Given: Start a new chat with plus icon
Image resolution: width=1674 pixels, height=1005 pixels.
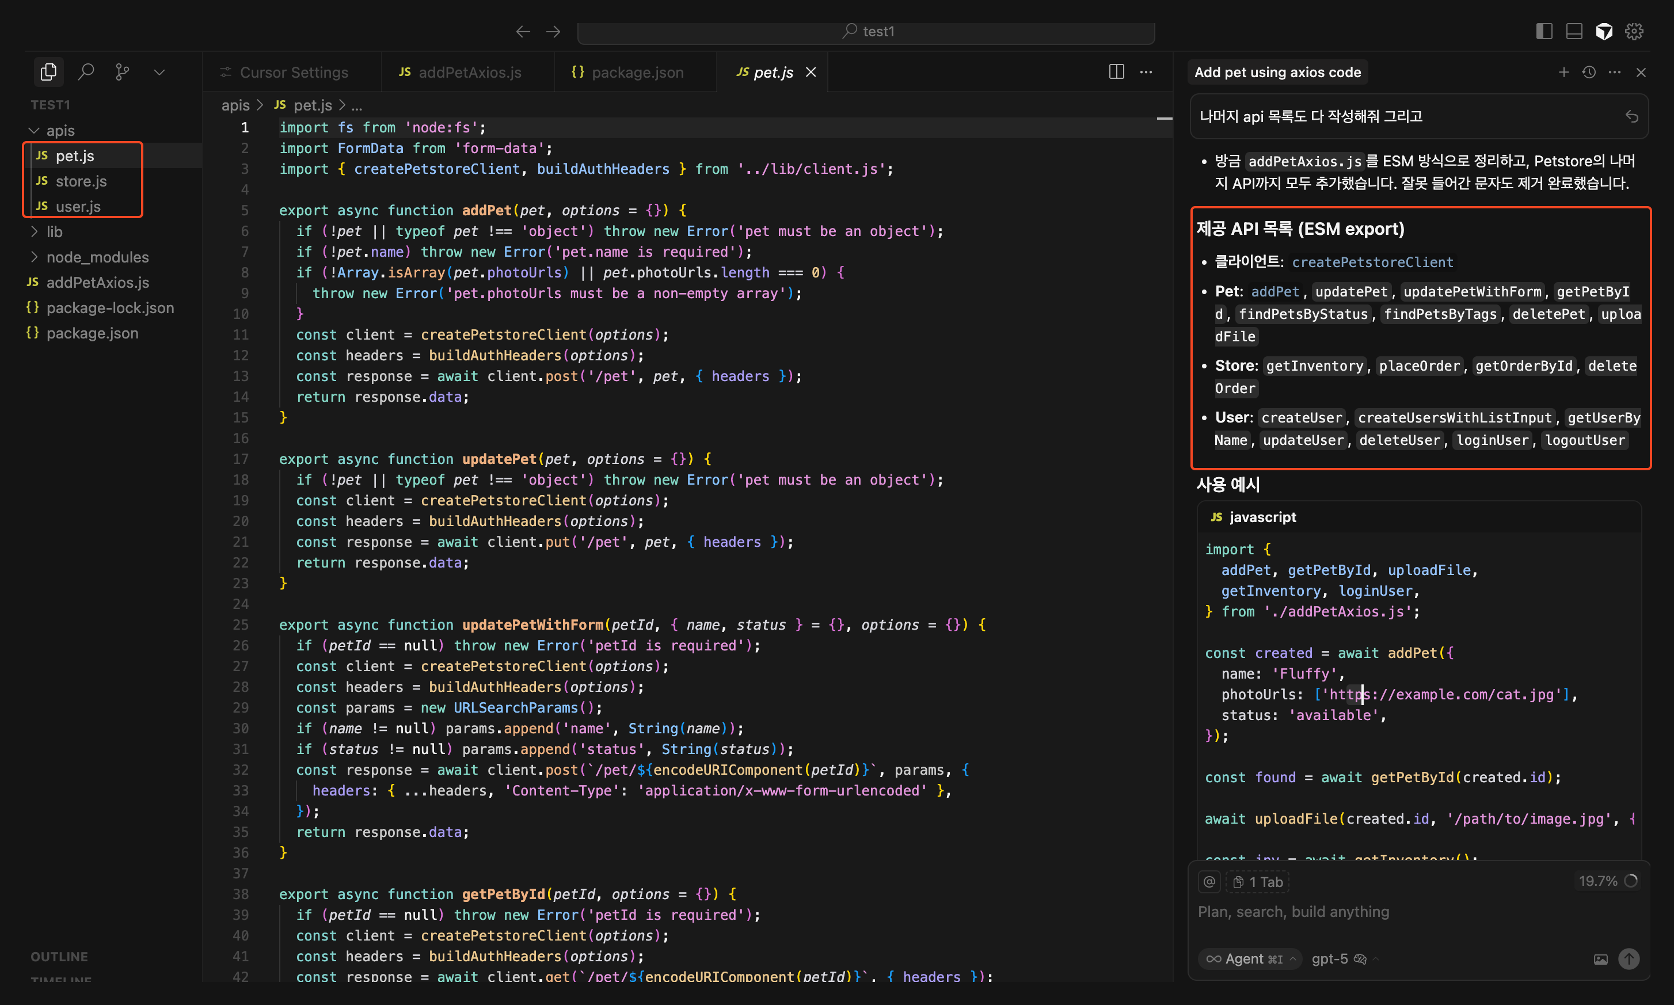Looking at the screenshot, I should pos(1563,72).
